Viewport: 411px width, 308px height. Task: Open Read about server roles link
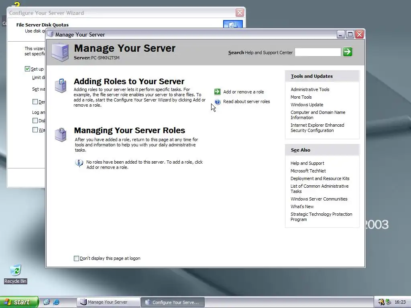point(246,101)
